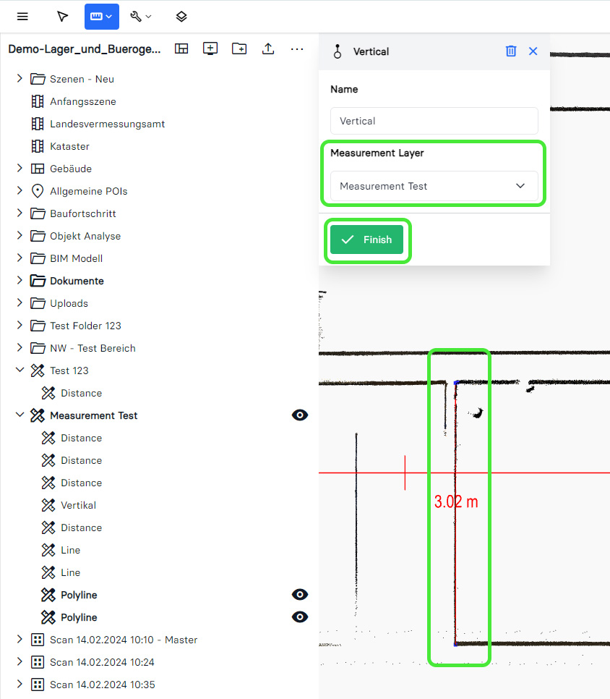This screenshot has width=610, height=699.
Task: Click the Name input field
Action: [x=434, y=121]
